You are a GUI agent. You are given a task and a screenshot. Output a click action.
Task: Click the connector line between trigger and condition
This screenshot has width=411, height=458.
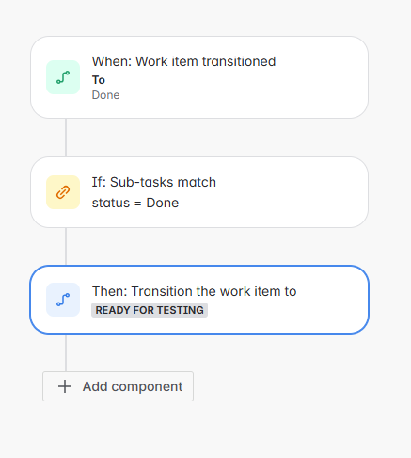pyautogui.click(x=66, y=138)
